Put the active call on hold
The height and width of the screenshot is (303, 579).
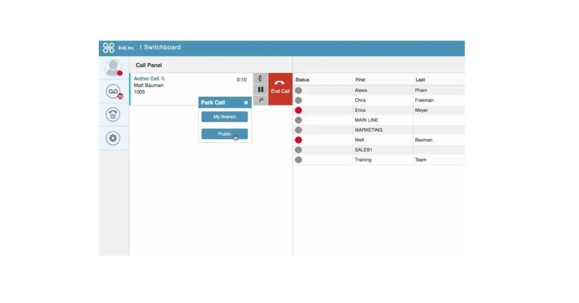pos(260,89)
